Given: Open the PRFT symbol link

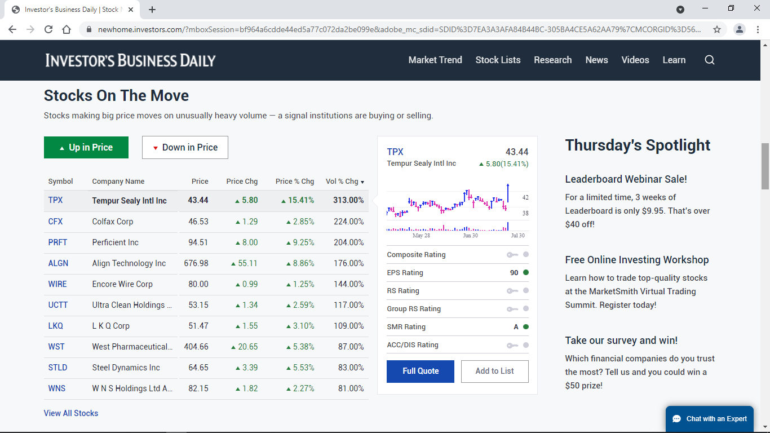Looking at the screenshot, I should click(57, 242).
